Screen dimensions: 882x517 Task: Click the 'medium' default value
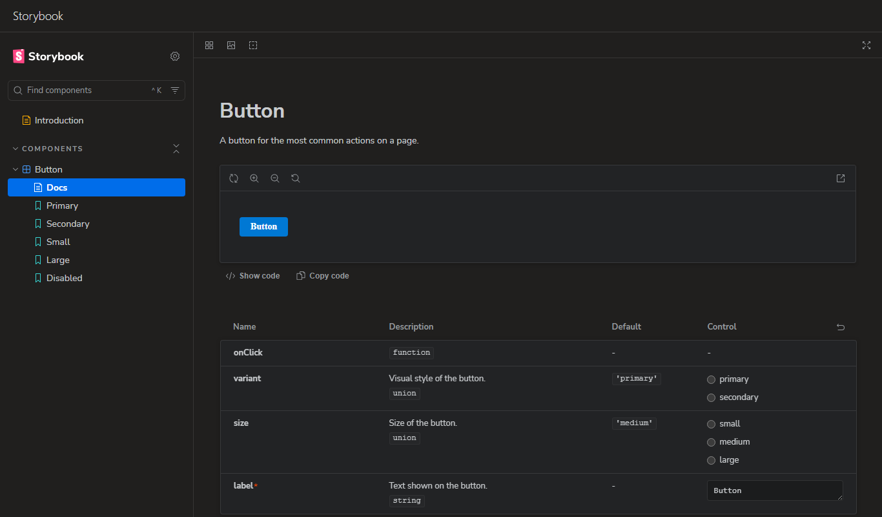pos(634,423)
